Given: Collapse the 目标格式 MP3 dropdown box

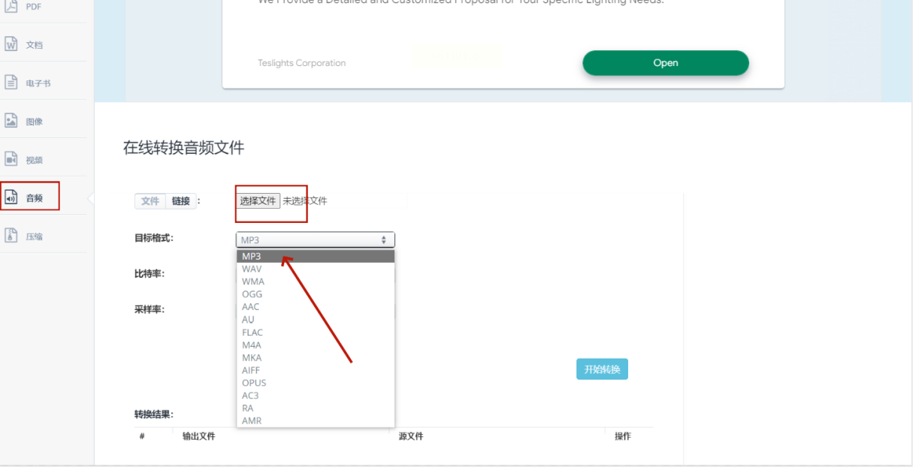Looking at the screenshot, I should [x=316, y=240].
